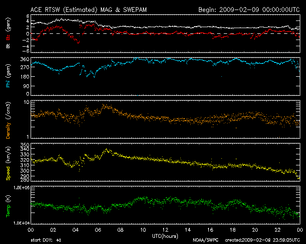
Task: Click the "-6" tick on the Bt Bz axis
Action: [26, 51]
